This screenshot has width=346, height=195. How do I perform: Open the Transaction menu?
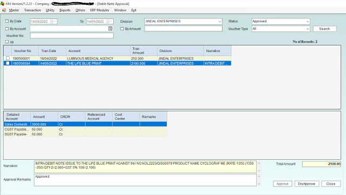(x=32, y=10)
